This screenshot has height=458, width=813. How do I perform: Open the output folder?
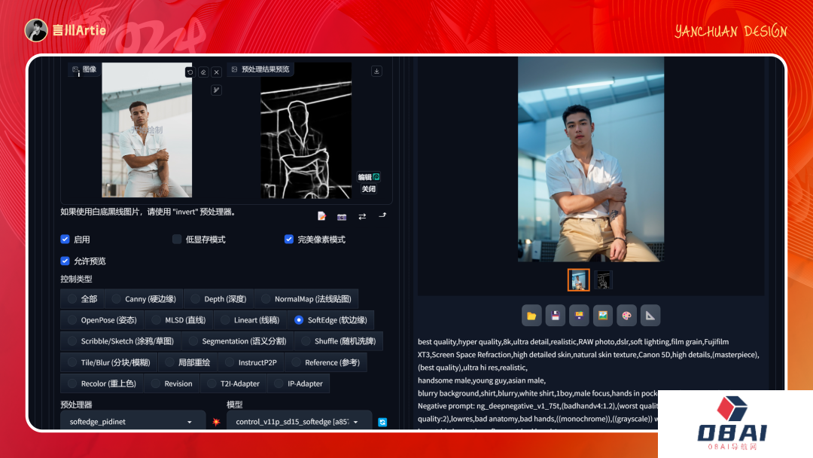pos(531,316)
